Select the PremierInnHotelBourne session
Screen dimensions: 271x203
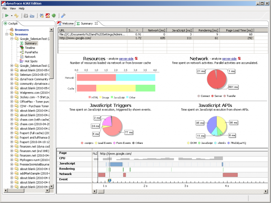[x=34, y=164]
